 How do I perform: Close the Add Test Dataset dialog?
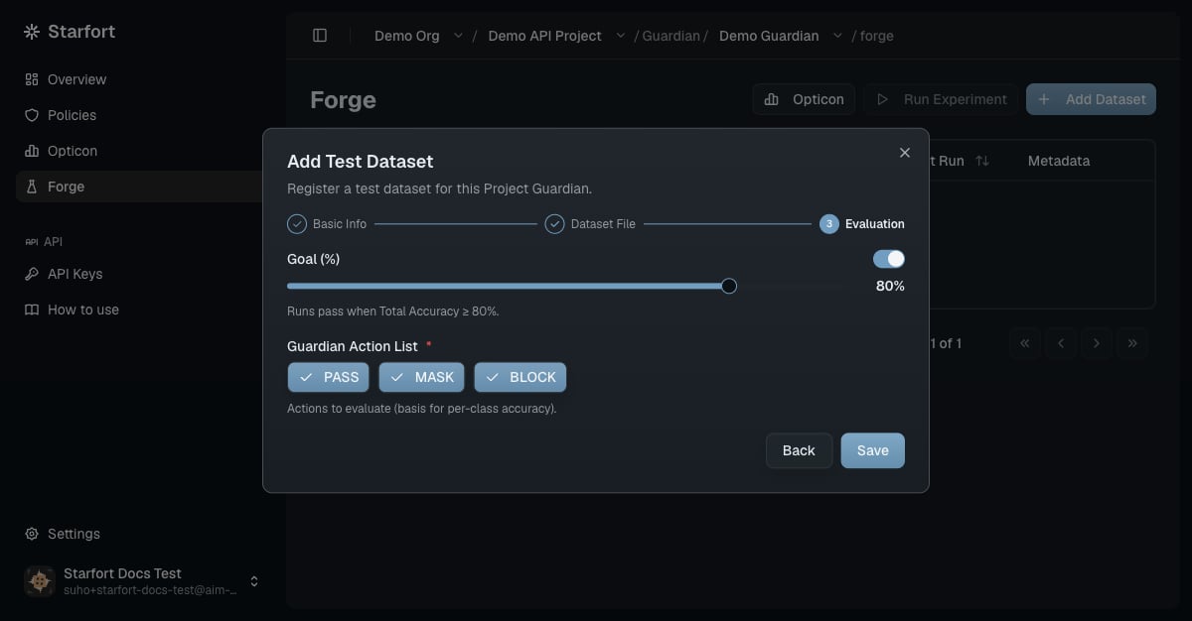pos(905,153)
